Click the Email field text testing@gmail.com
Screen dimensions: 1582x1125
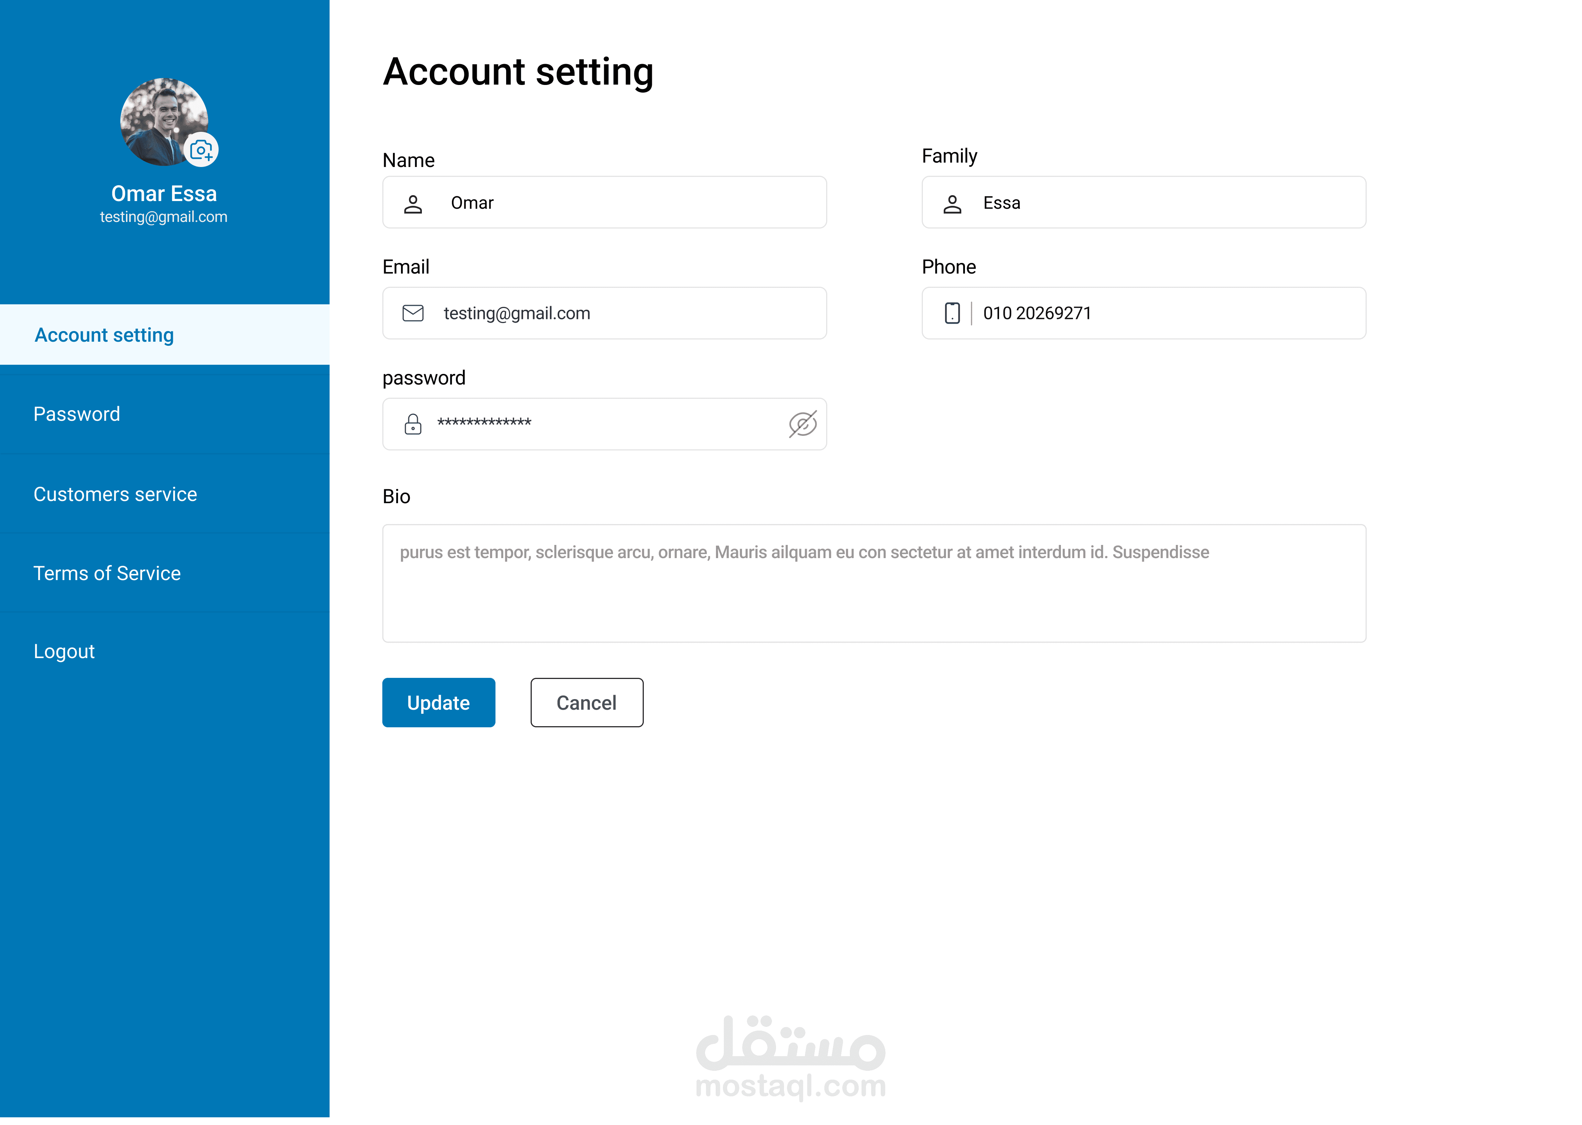pyautogui.click(x=517, y=314)
